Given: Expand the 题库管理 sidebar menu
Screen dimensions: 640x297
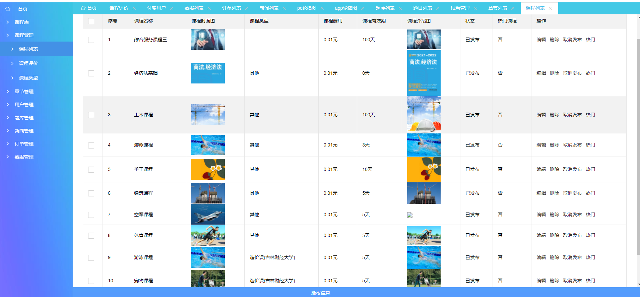Looking at the screenshot, I should 24,118.
